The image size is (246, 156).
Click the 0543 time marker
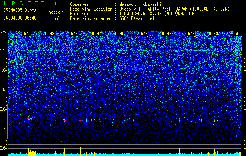coord(73,34)
